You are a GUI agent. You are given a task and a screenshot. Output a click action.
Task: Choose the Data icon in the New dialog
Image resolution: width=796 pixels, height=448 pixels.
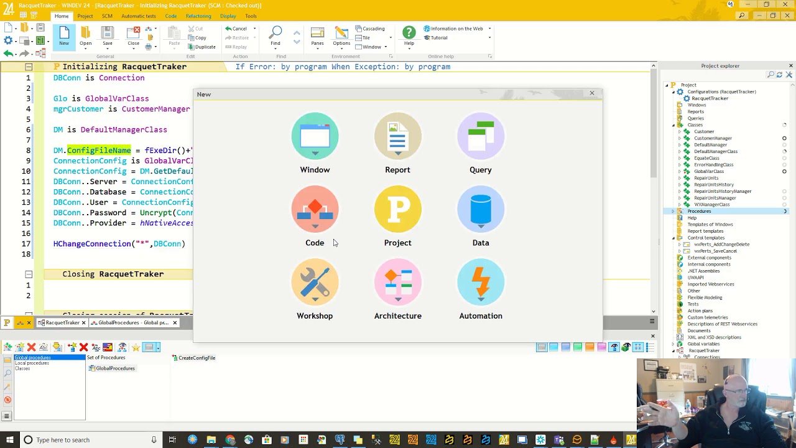(x=481, y=209)
